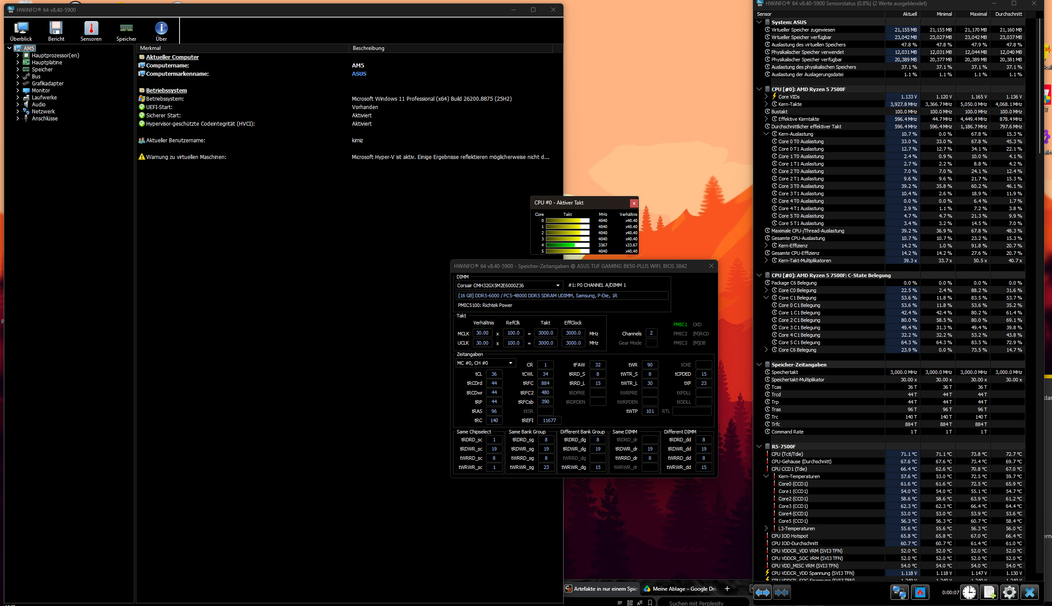Click the lightning icon beside Core VIDs
The image size is (1052, 606).
(x=774, y=97)
